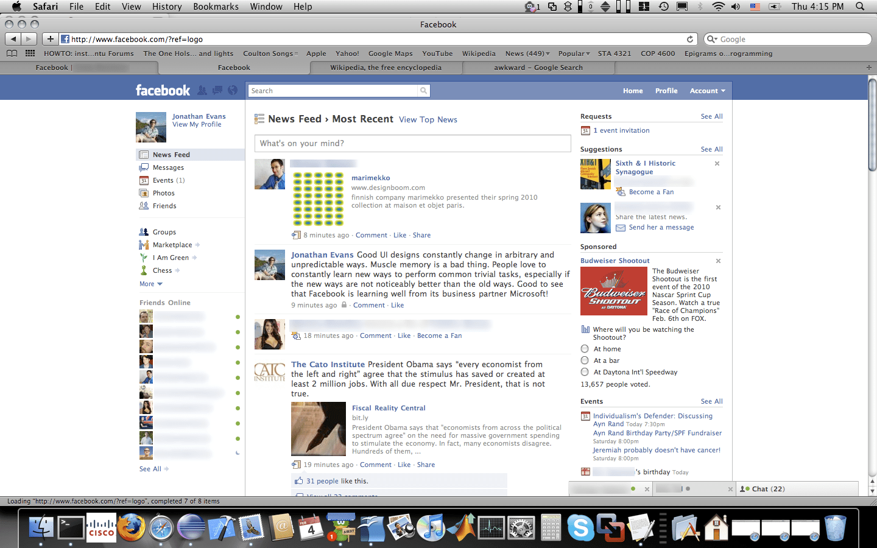Open the 1 event invitation link
Image resolution: width=877 pixels, height=548 pixels.
pos(621,130)
